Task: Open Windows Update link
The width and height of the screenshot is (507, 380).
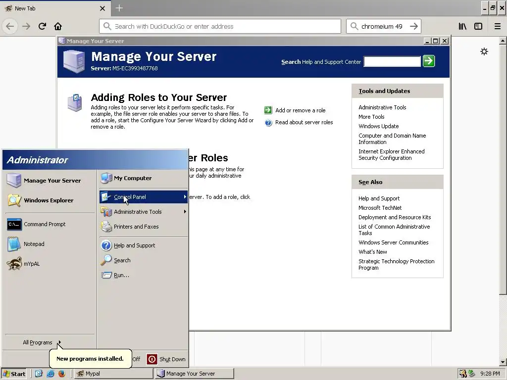Action: point(378,126)
